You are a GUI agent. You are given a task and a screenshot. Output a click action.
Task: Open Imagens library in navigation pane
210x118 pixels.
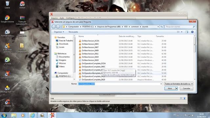tap(61, 60)
